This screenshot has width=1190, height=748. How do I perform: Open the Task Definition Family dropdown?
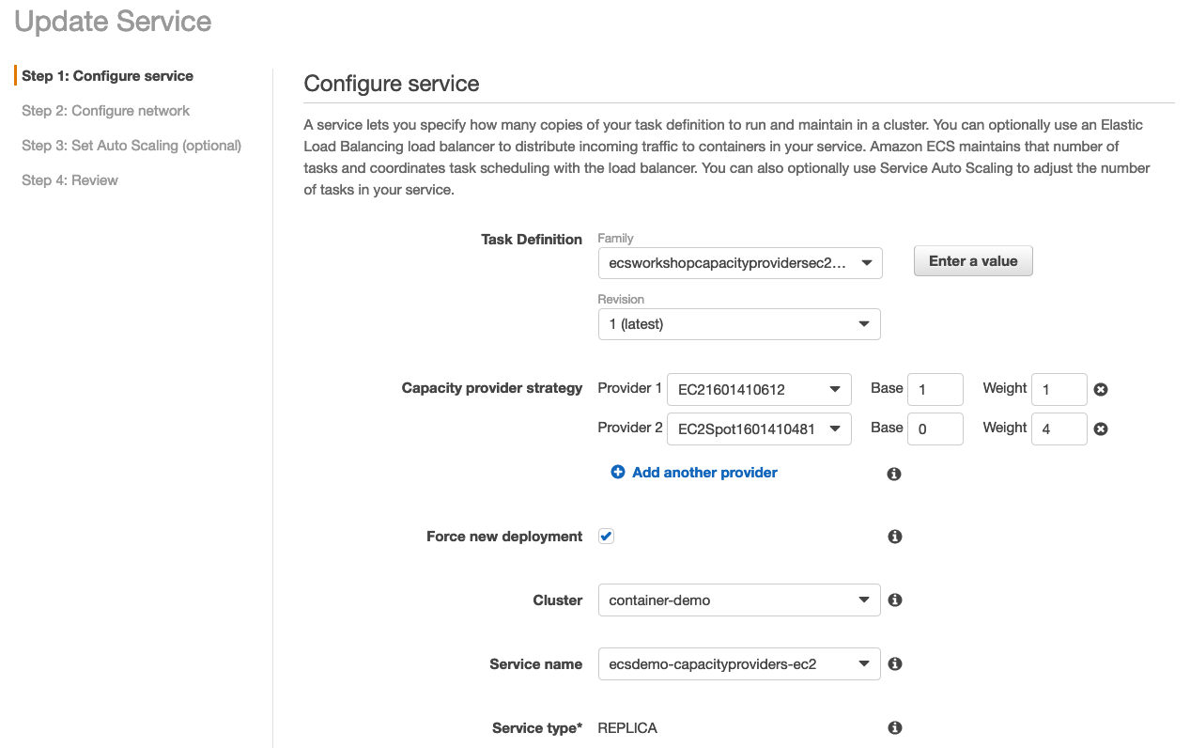[x=738, y=263]
